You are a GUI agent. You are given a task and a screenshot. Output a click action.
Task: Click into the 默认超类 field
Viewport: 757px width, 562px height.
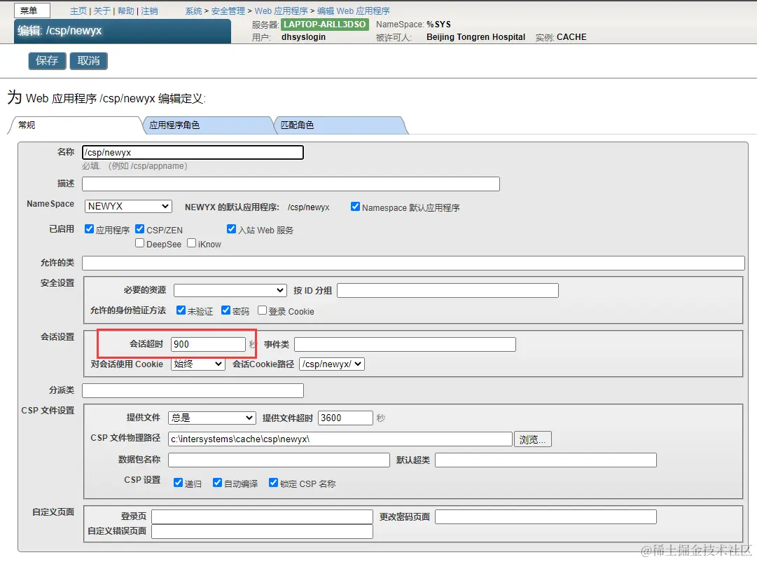546,460
